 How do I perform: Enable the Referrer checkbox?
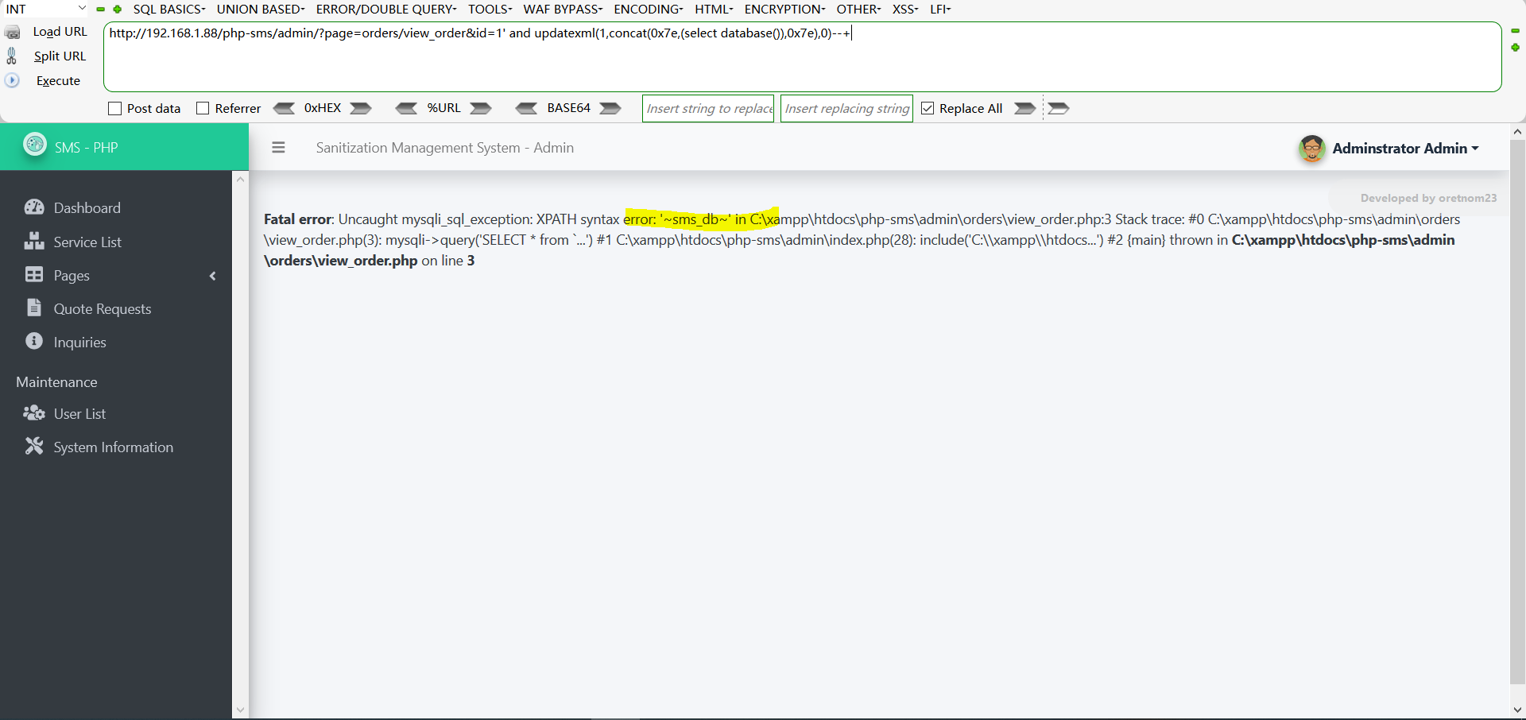(x=203, y=109)
